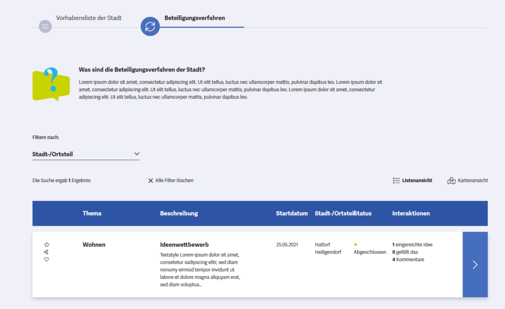Screen dimensions: 505x309
Task: Sort by Beschreibung column header
Action: pyautogui.click(x=179, y=213)
